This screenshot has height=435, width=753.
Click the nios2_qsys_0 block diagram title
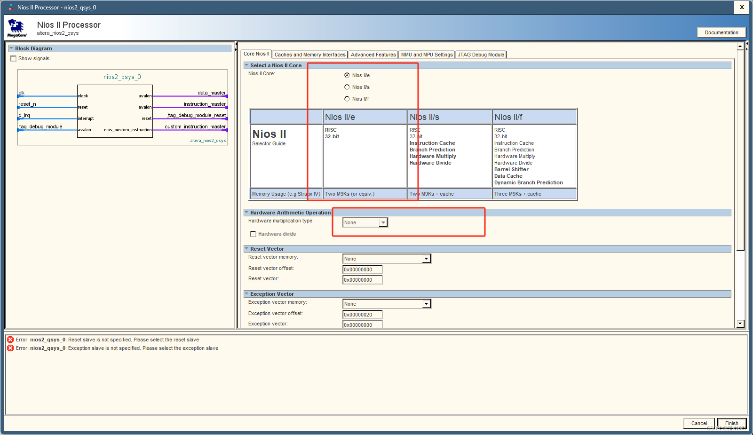click(122, 77)
